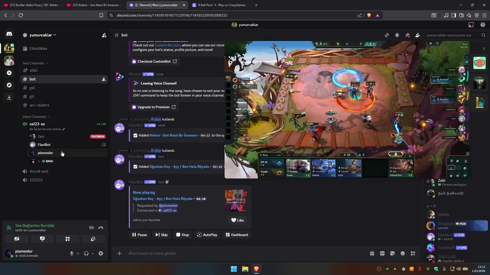Stop the music player
The height and width of the screenshot is (275, 490).
183,235
